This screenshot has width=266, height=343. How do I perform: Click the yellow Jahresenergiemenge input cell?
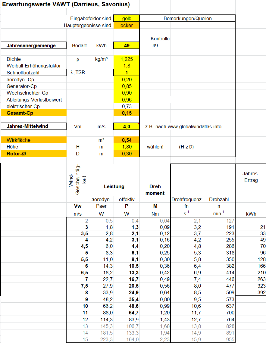(127, 46)
